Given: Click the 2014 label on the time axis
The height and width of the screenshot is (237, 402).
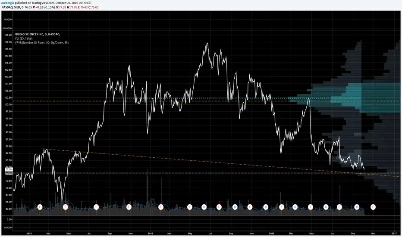Looking at the screenshot, I should (29, 234).
